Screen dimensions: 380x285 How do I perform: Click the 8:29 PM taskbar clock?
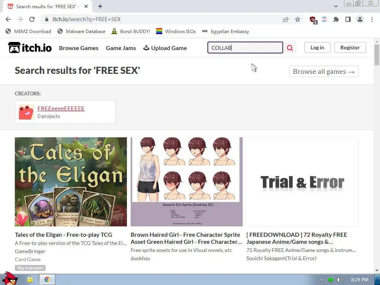click(x=360, y=280)
